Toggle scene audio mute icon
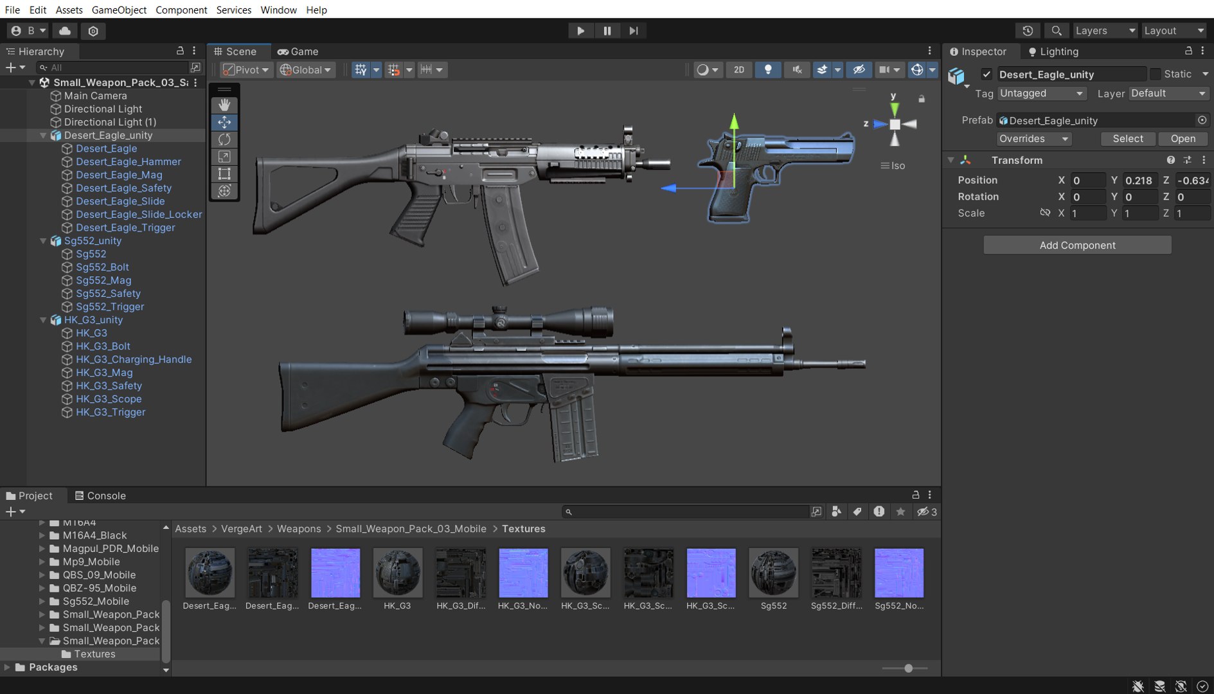 [797, 69]
